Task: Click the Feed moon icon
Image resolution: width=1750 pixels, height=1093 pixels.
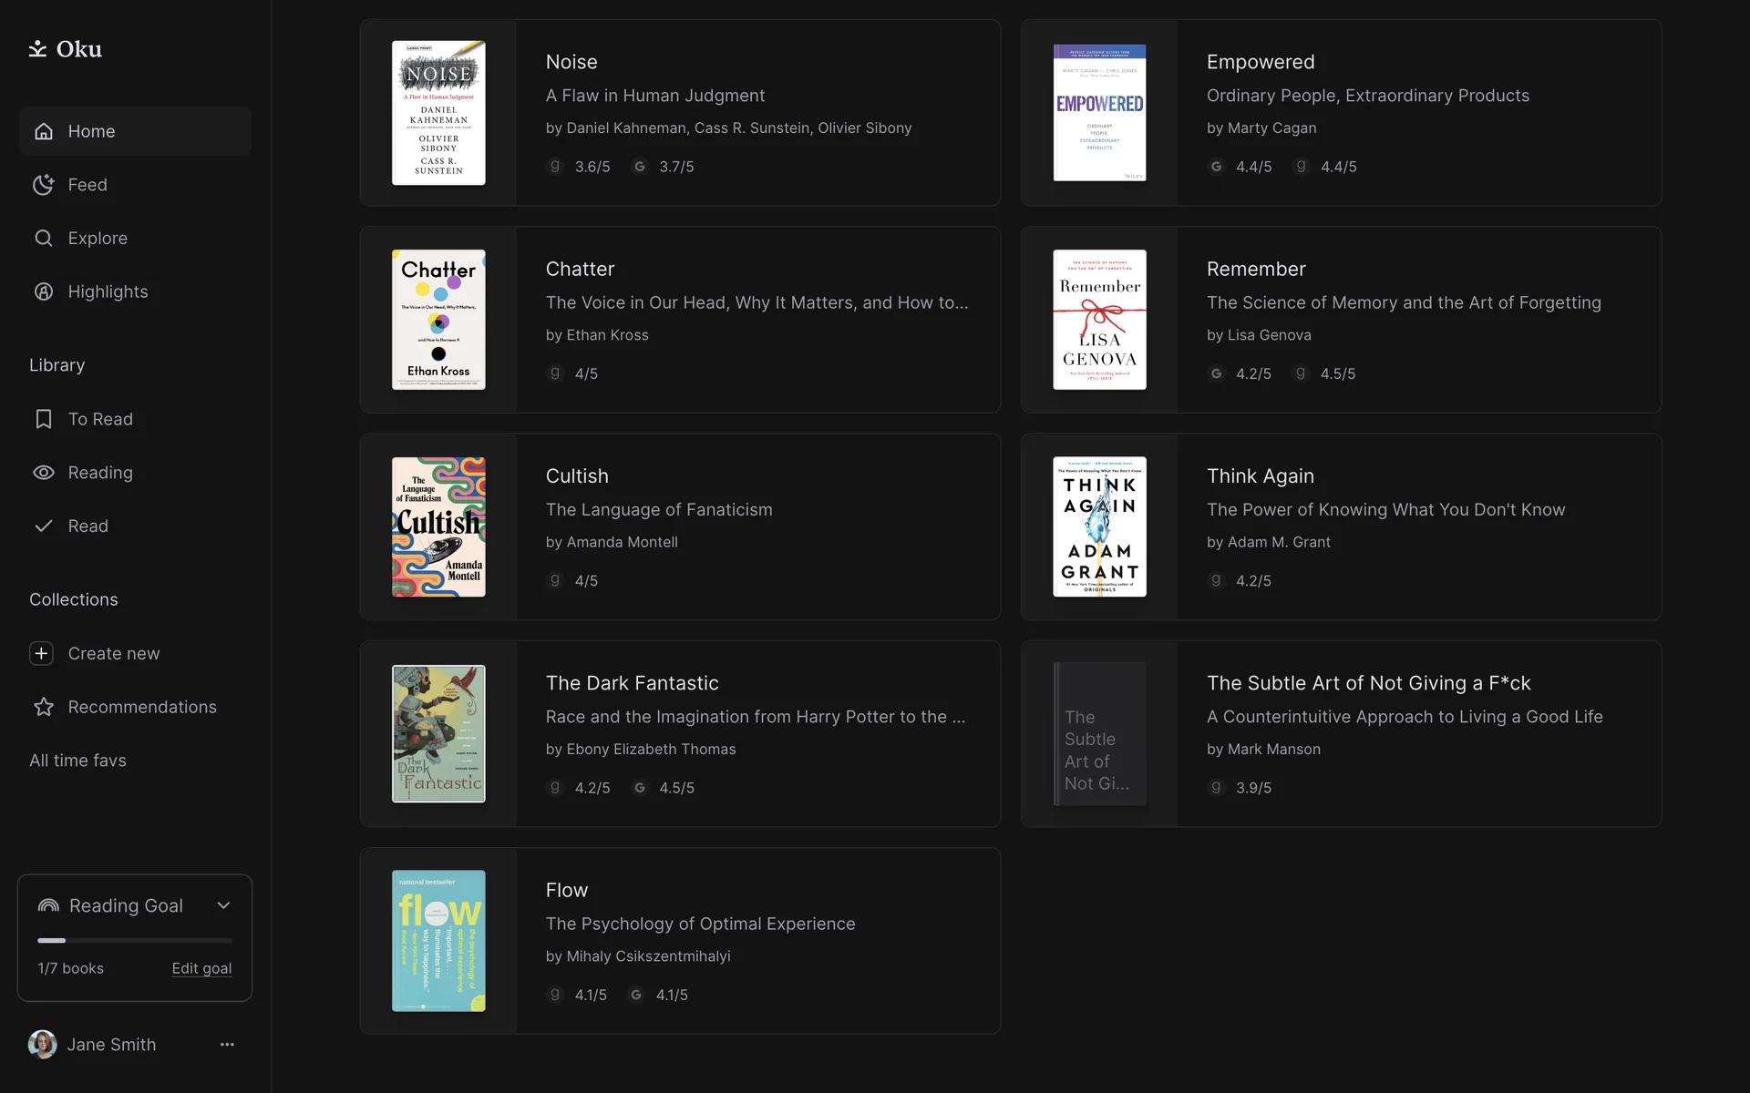Action: tap(43, 185)
